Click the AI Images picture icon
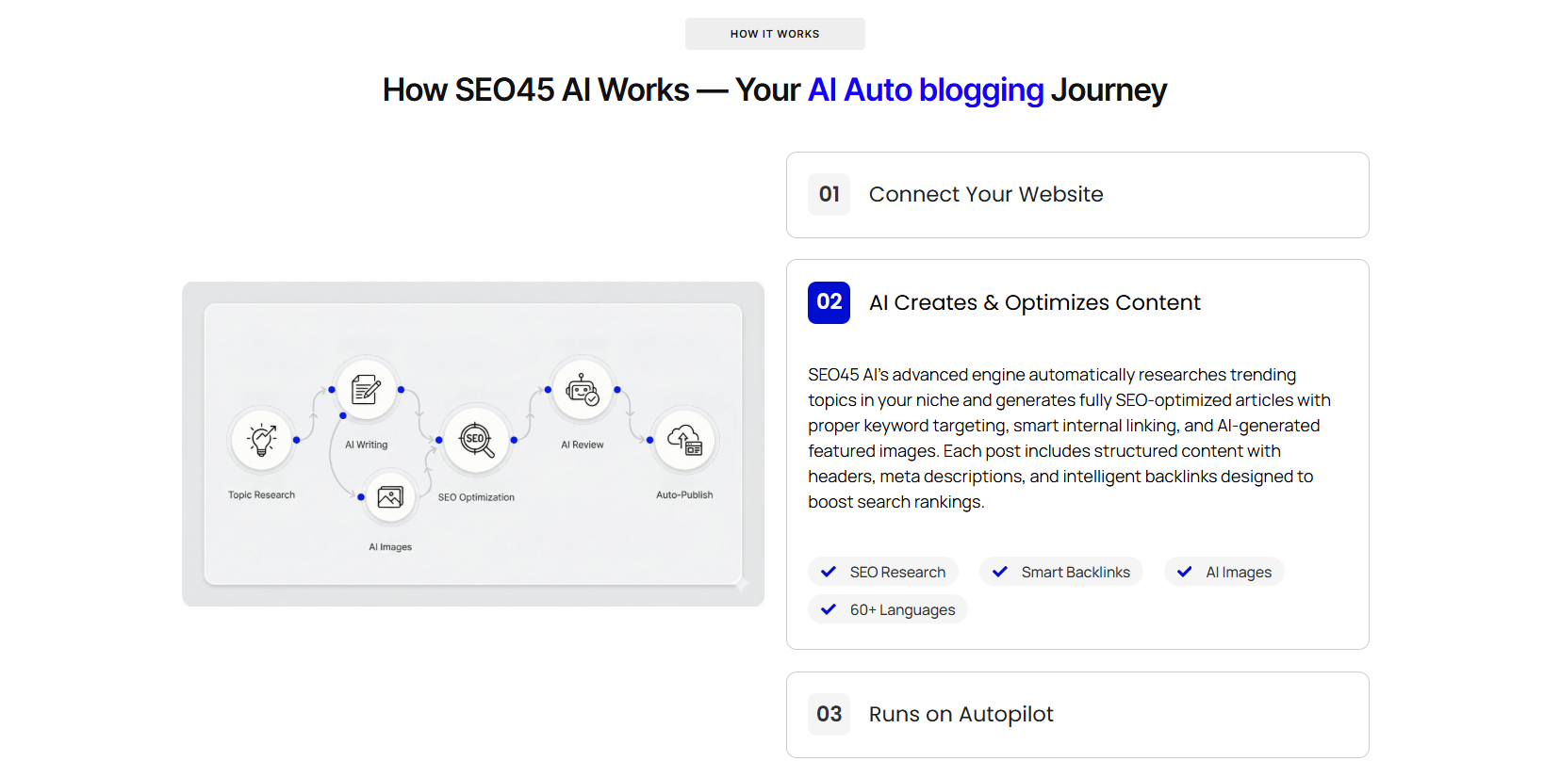This screenshot has height=777, width=1544. click(390, 496)
